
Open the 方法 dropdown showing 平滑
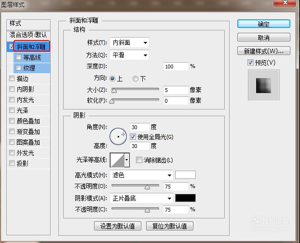pyautogui.click(x=129, y=55)
